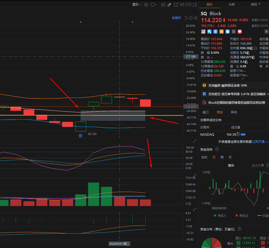Select the pencil drawing tool
This screenshot has height=248, width=269.
(169, 5)
